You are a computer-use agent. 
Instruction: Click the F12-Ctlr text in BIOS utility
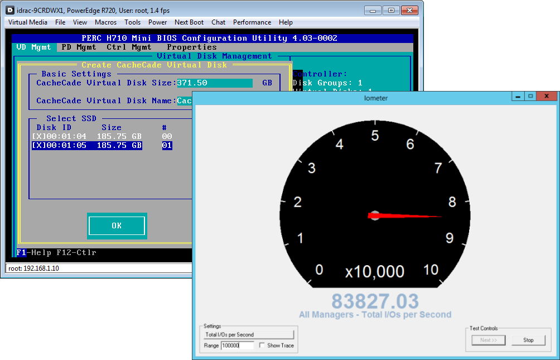point(76,253)
